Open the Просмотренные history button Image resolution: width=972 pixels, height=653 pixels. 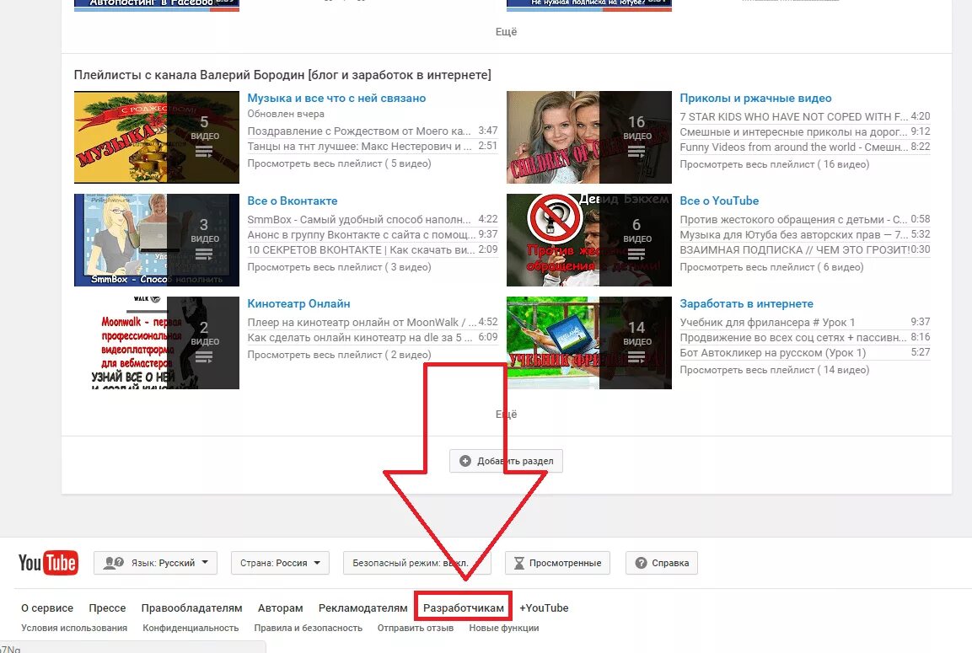pyautogui.click(x=557, y=563)
